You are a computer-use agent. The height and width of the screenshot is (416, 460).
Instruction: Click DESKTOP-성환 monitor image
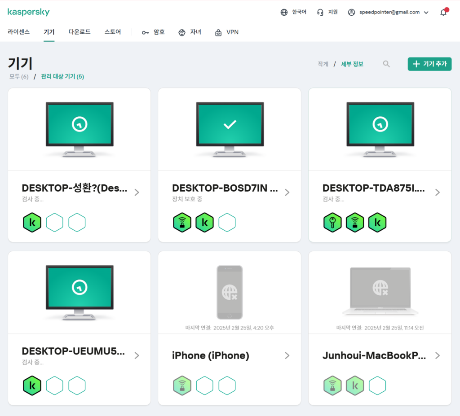[80, 129]
